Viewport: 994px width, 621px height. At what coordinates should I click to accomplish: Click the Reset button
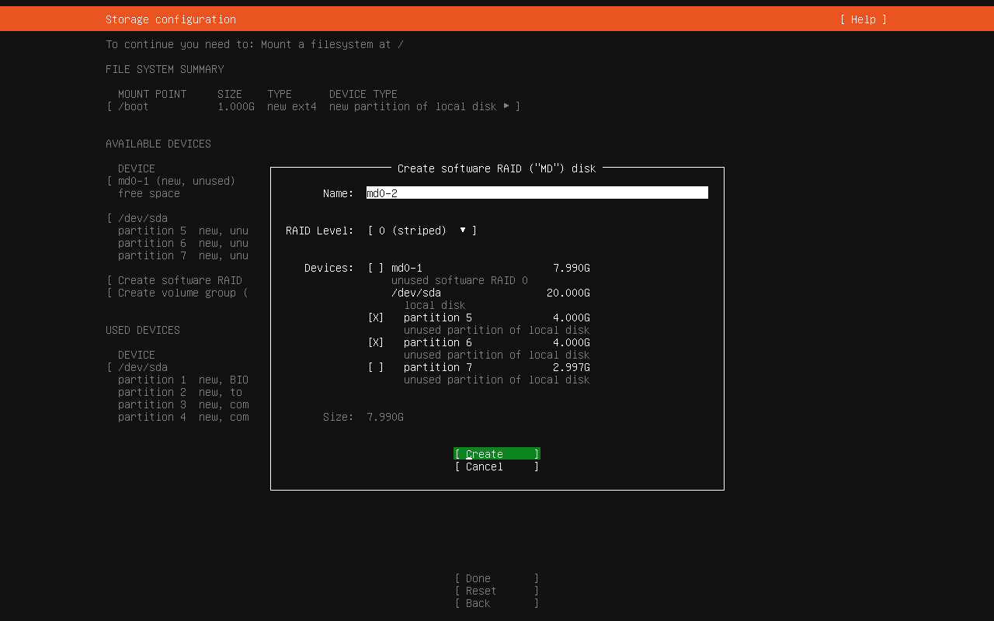click(x=496, y=591)
